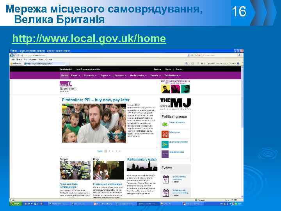This screenshot has height=211, width=281.
Task: Open the Labour group link
Action: click(174, 132)
